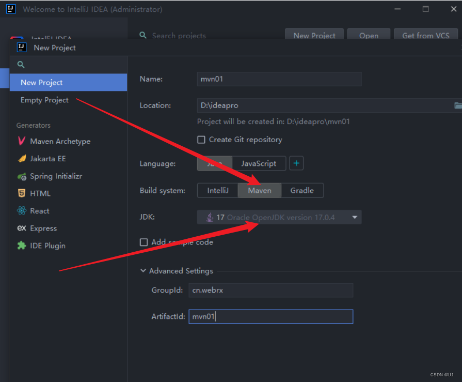Select New Project in the sidebar

(68, 82)
